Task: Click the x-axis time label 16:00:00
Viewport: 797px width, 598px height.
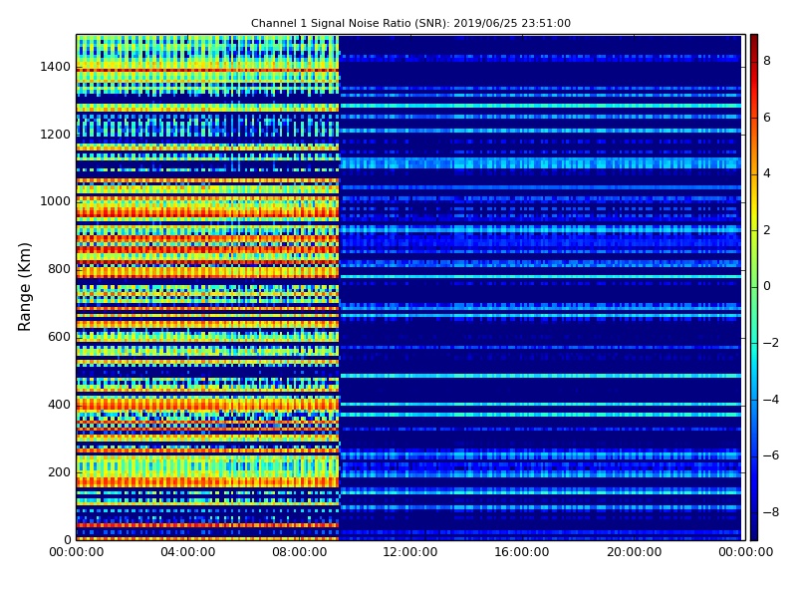Action: 522,552
